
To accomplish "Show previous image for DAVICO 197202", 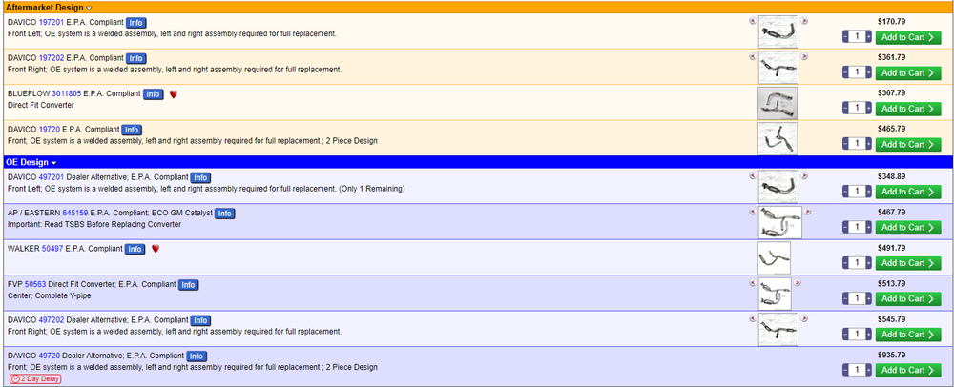I will click(753, 56).
